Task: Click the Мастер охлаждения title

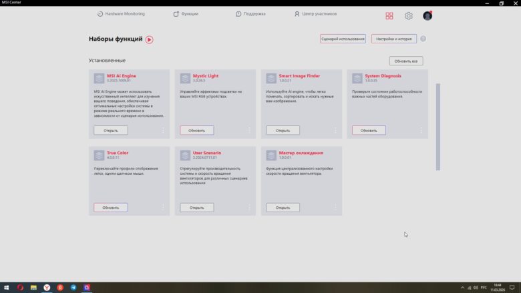Action: 301,153
